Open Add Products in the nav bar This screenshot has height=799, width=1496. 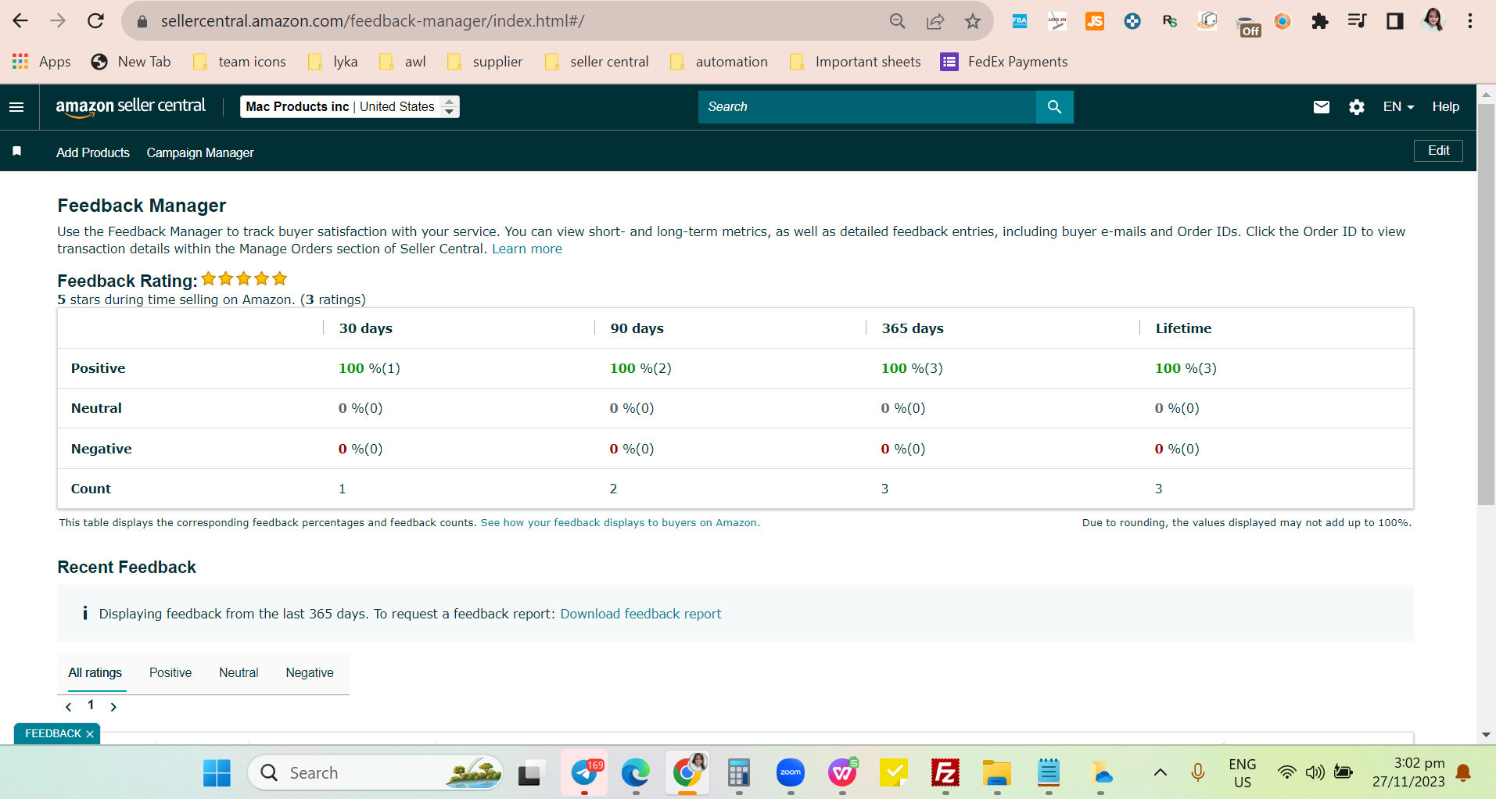click(x=93, y=152)
